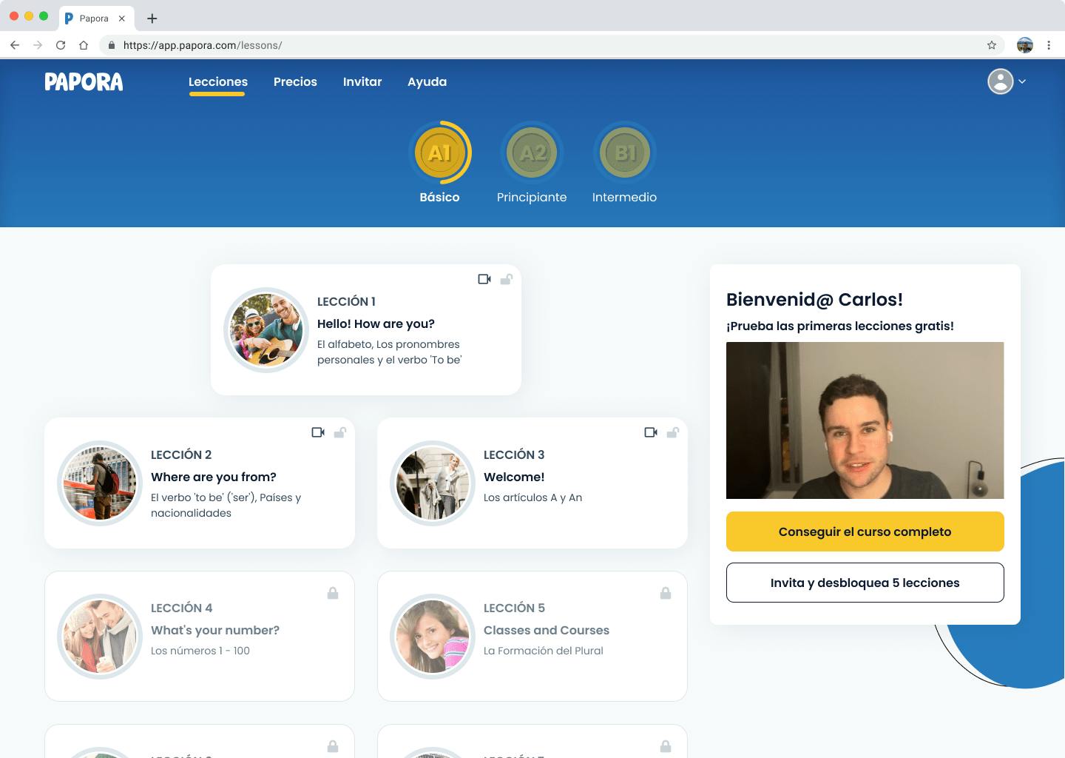Click the Papora logo in header
The width and height of the screenshot is (1065, 758).
84,81
